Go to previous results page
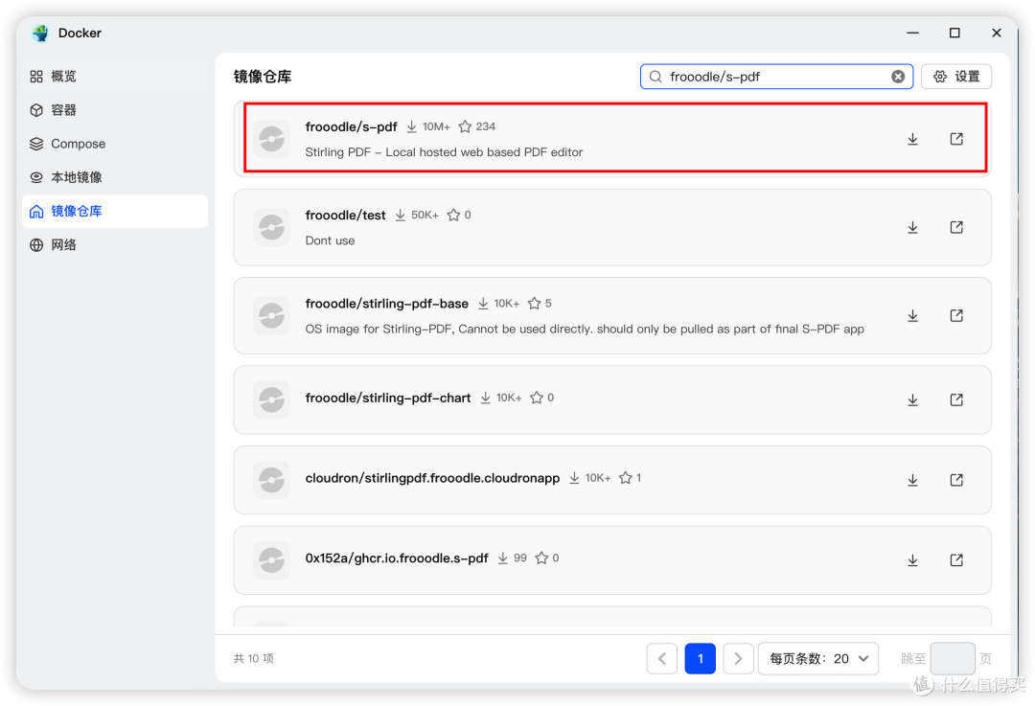 pos(662,658)
